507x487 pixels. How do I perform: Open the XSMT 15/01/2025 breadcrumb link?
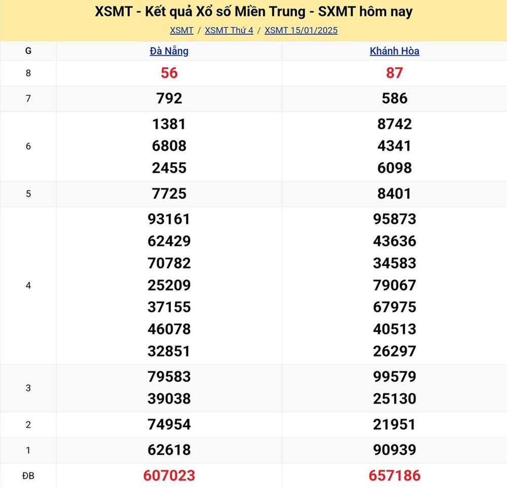pos(301,30)
